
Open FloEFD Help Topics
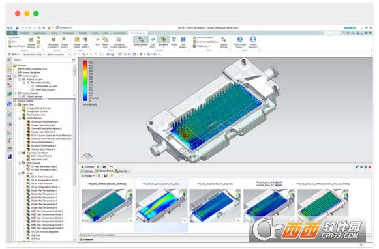click(239, 42)
